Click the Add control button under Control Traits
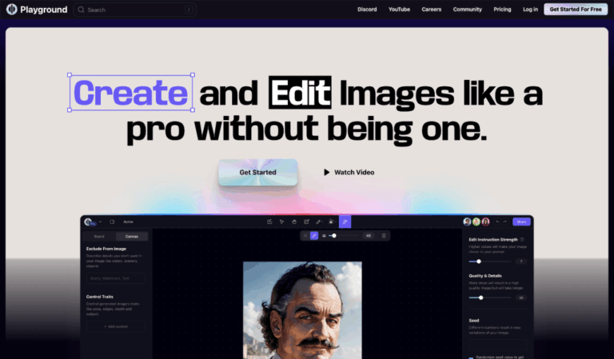The width and height of the screenshot is (614, 359). pyautogui.click(x=115, y=326)
